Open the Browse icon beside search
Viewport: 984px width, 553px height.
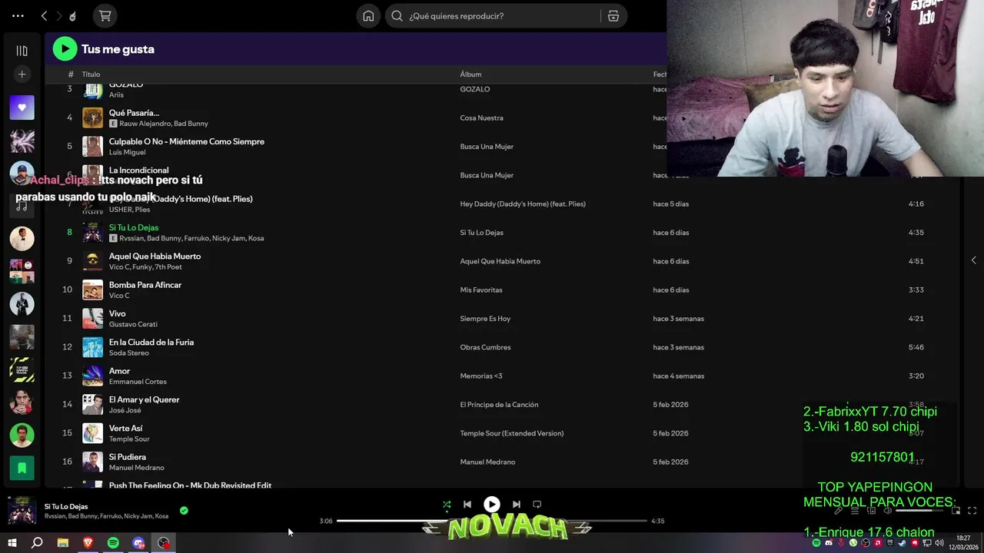[x=613, y=15]
